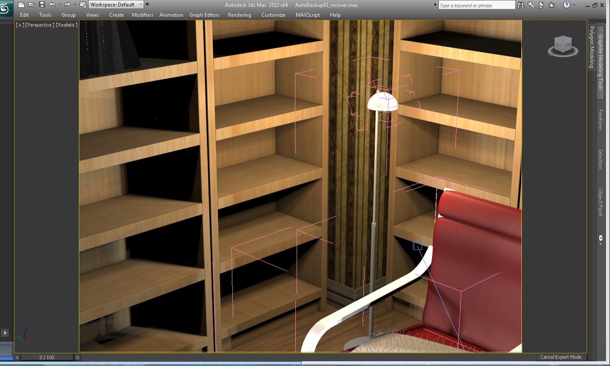Open the Graphite Modeling Tools tab
Viewport: 610px width, 366px height.
600,62
